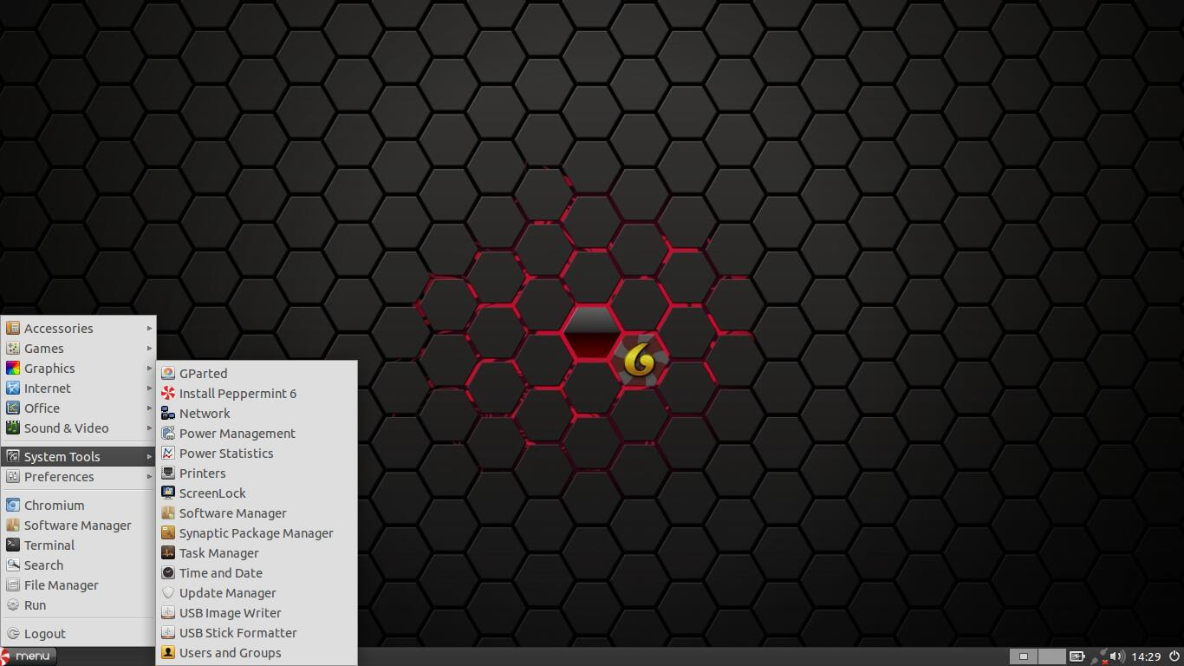Click the Run gear icon
1184x666 pixels.
(13, 605)
